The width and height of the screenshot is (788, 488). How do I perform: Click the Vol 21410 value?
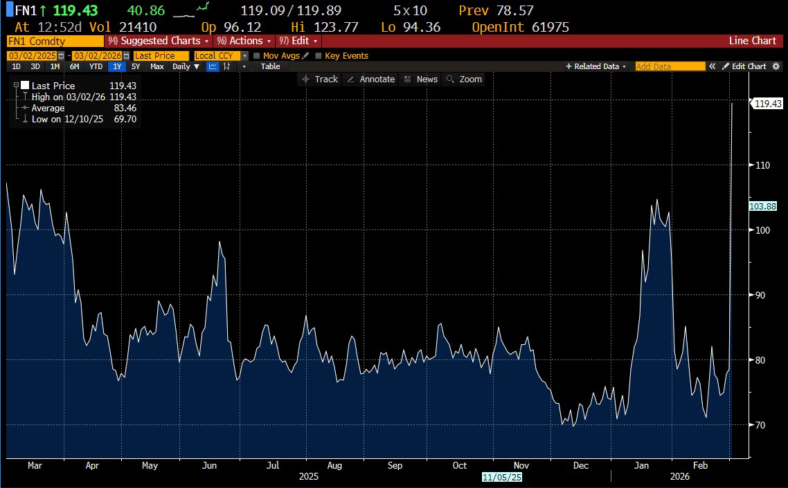(123, 27)
